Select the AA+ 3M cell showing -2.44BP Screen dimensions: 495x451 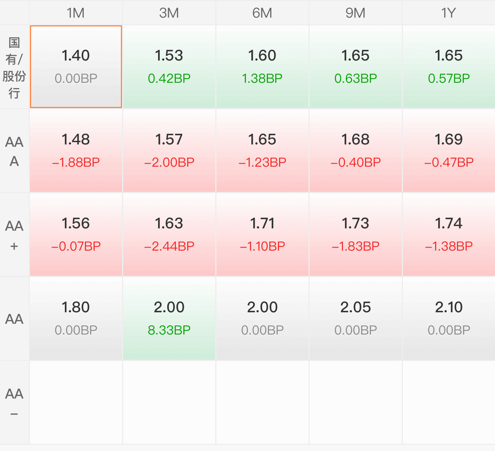[169, 235]
